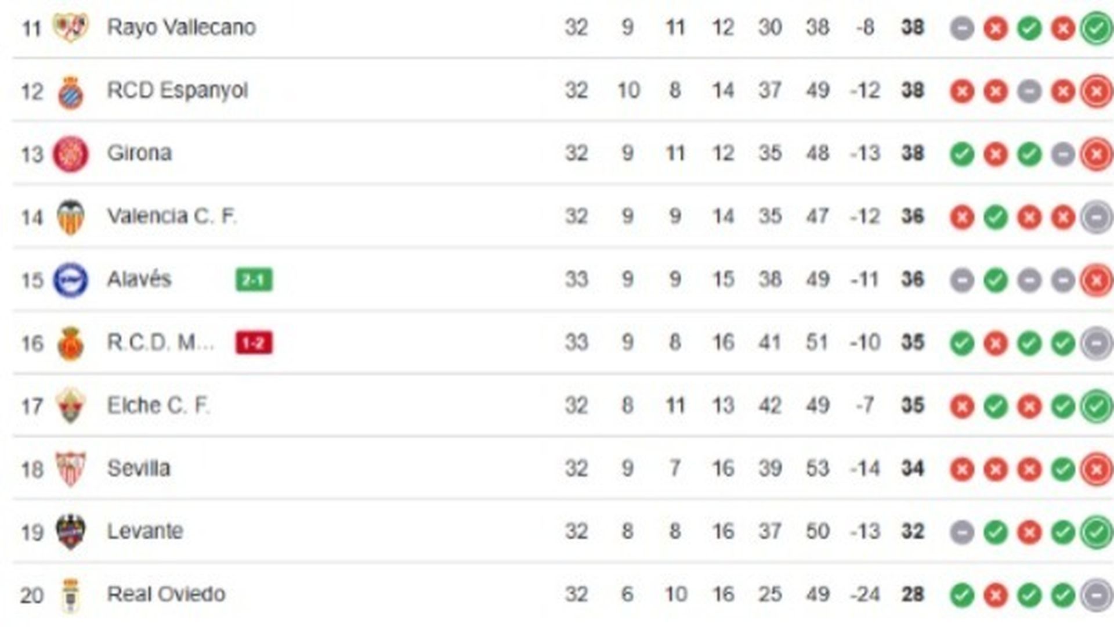Screen dimensions: 1114x627
Task: Click Girona's first green win marker
Action: point(961,153)
